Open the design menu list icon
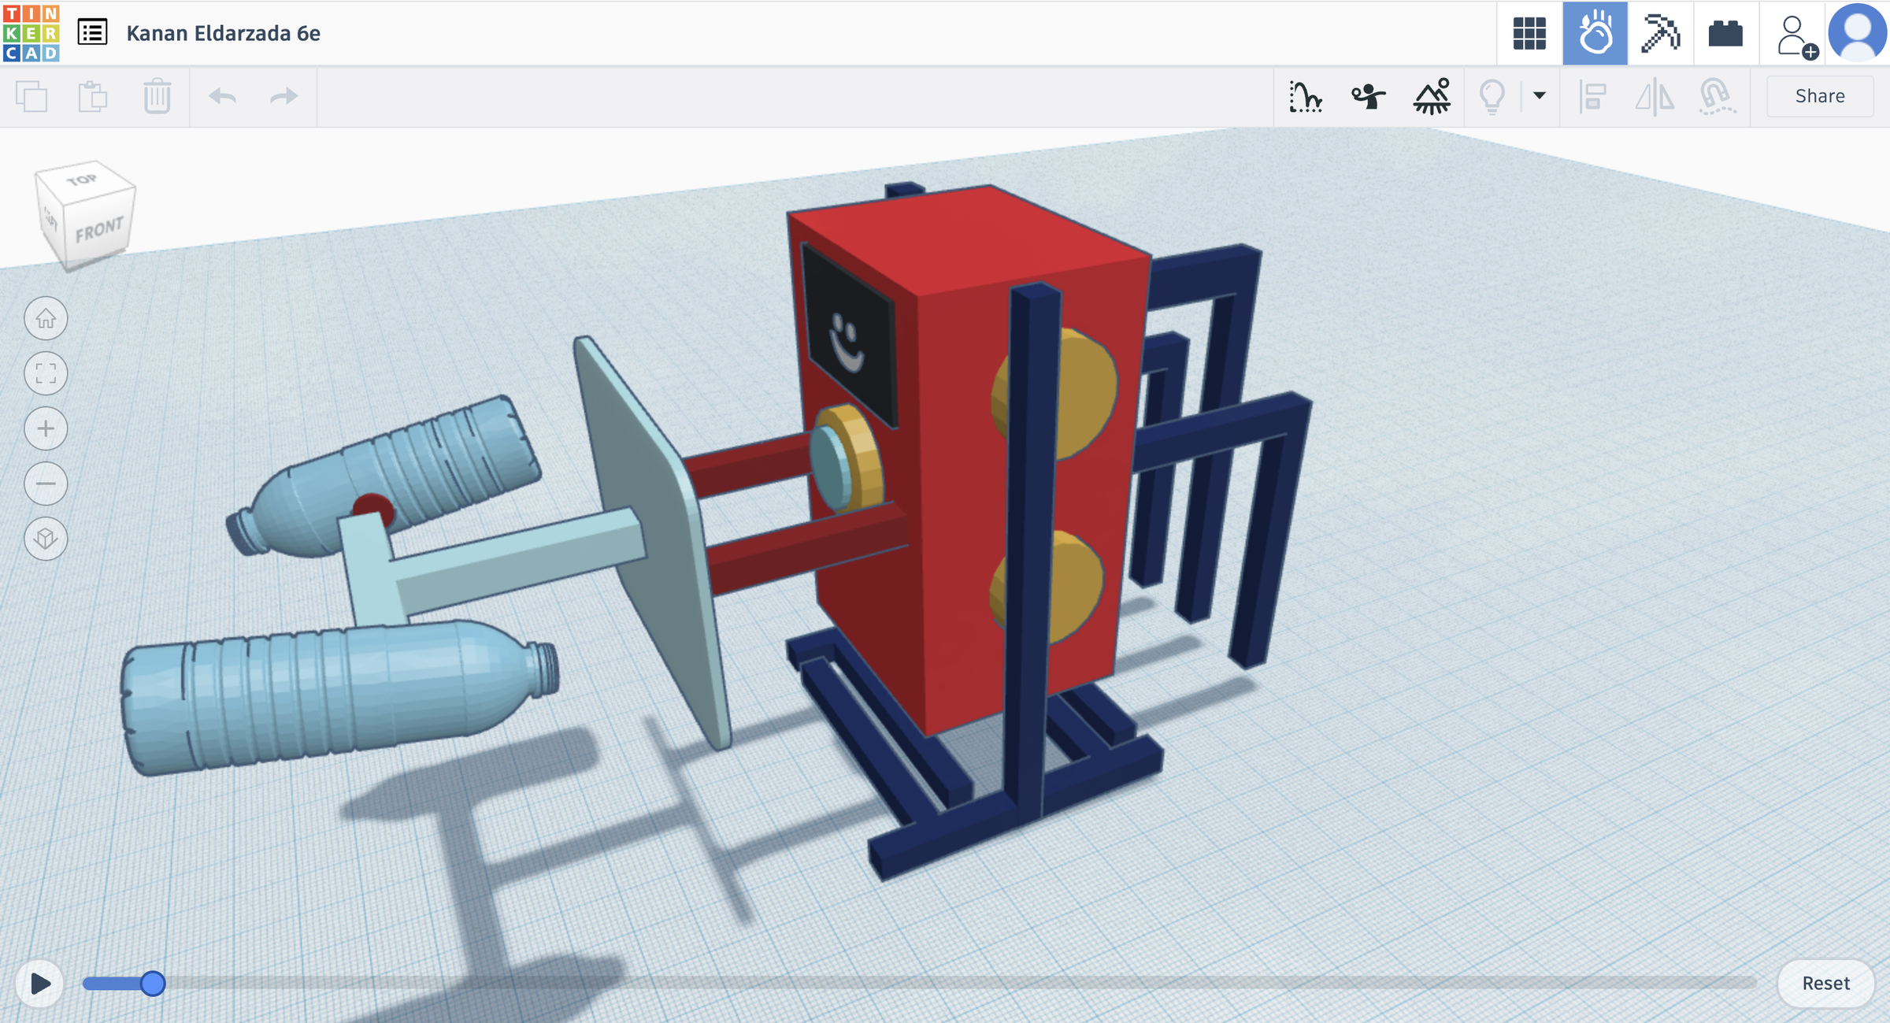This screenshot has width=1890, height=1023. 92,33
